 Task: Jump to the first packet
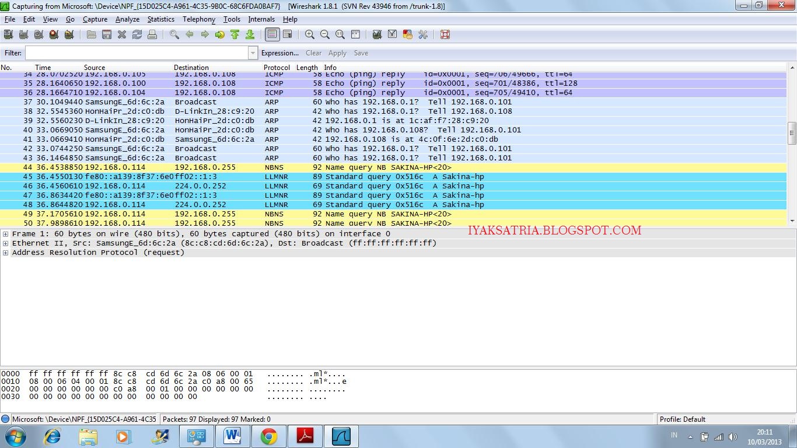click(235, 34)
